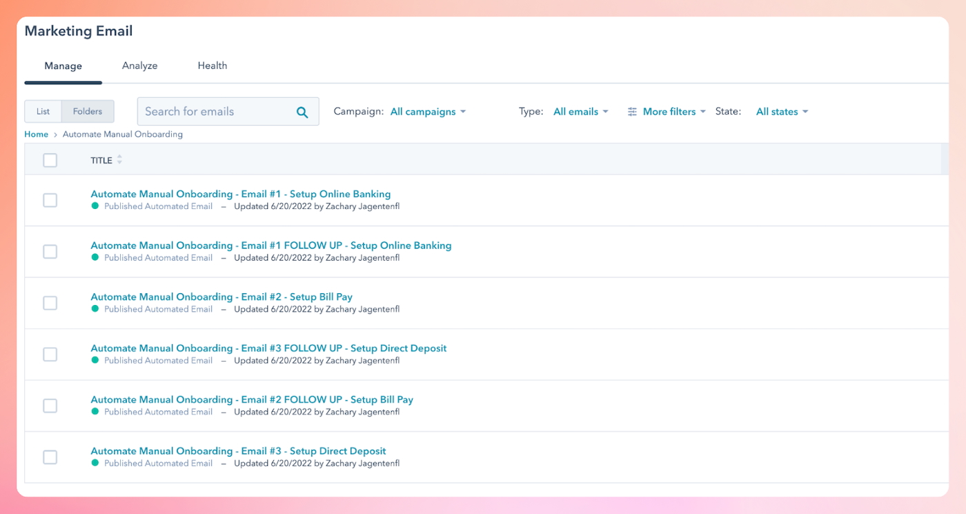Open the All campaigns dropdown
The image size is (966, 514).
pyautogui.click(x=428, y=112)
